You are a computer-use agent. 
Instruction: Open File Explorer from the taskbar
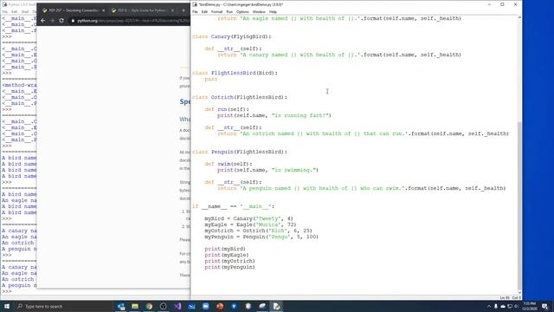tap(135, 306)
